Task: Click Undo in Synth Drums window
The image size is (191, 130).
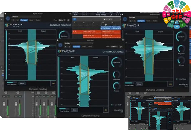Action: coord(31,20)
